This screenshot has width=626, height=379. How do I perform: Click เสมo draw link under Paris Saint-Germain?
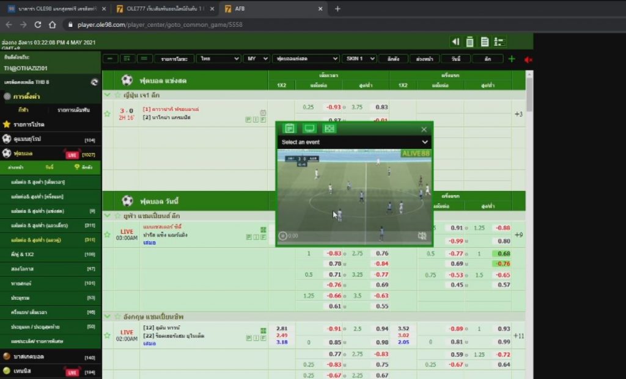coord(149,243)
